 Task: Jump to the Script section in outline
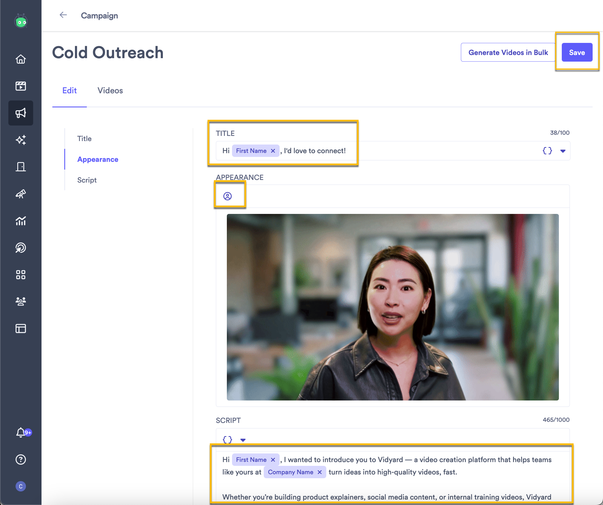click(87, 180)
